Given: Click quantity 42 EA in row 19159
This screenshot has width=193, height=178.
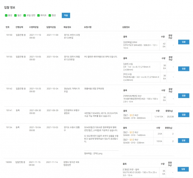Looking at the screenshot, I should point(164,45).
